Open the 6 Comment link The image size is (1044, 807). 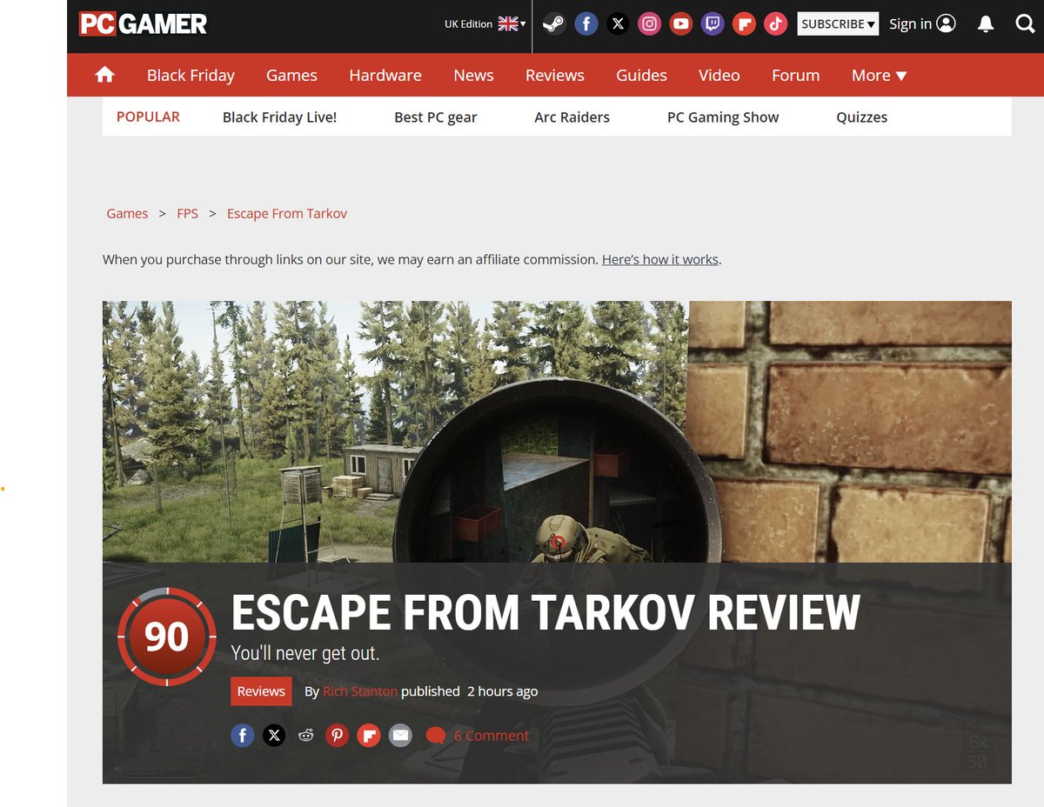[x=491, y=736]
